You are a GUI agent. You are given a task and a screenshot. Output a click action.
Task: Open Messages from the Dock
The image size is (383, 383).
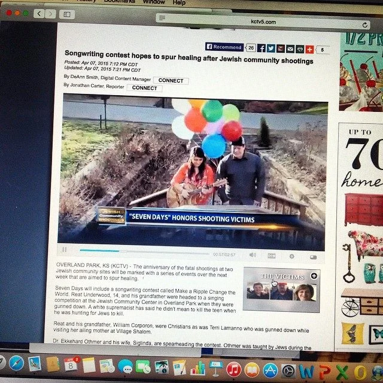pyautogui.click(x=125, y=366)
